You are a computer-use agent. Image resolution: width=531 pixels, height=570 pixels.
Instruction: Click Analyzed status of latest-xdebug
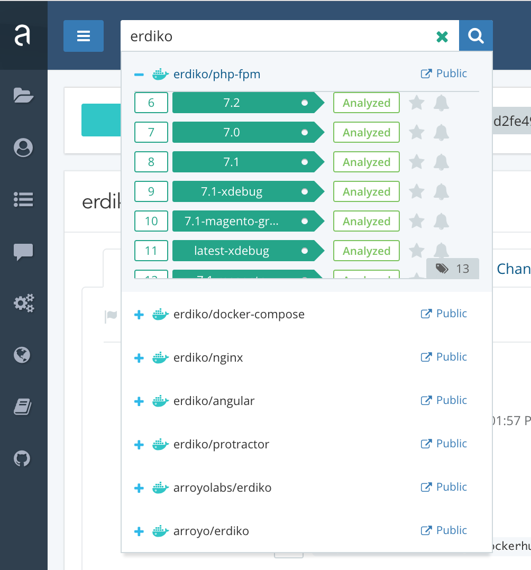366,251
